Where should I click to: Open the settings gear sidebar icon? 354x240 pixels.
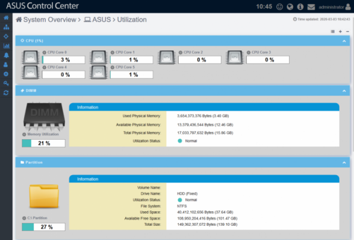coord(6,74)
